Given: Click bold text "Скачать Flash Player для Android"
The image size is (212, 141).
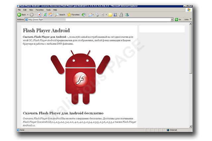Looking at the screenshot, I should [x=44, y=37].
